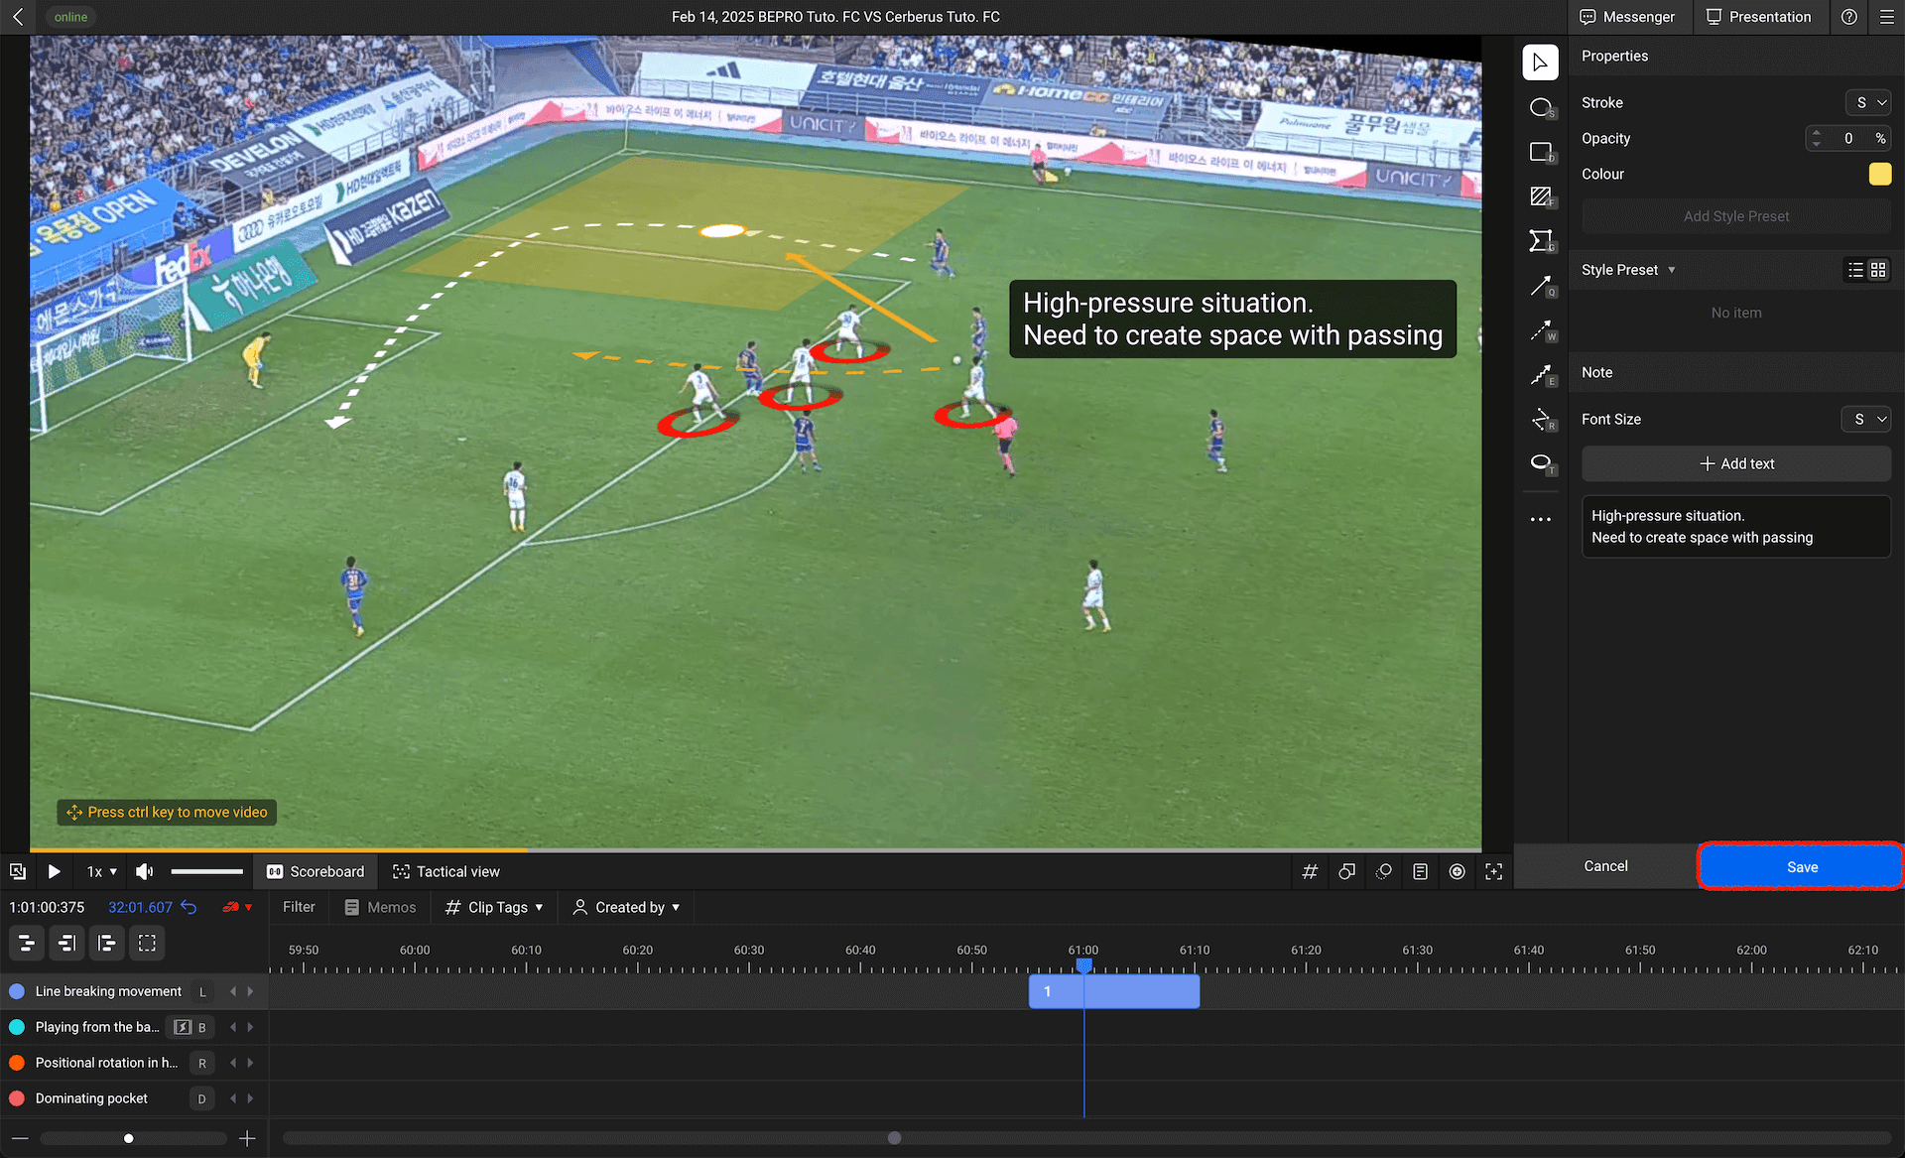Image resolution: width=1905 pixels, height=1158 pixels.
Task: Open the Presentation menu
Action: coord(1759,17)
